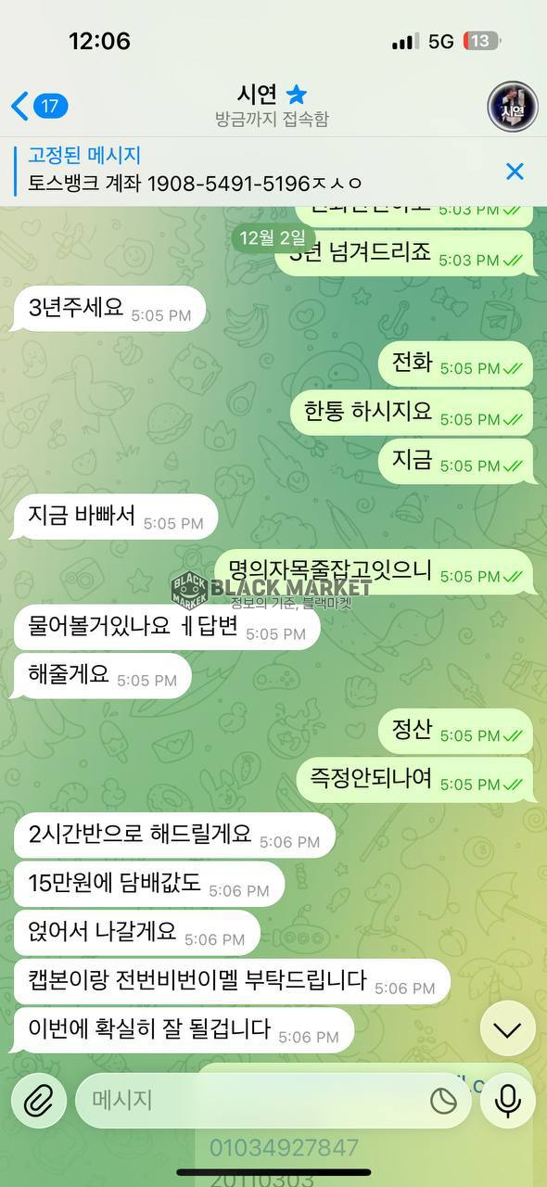Select the 3년주세요 message bubble
The height and width of the screenshot is (1187, 547).
click(x=109, y=309)
